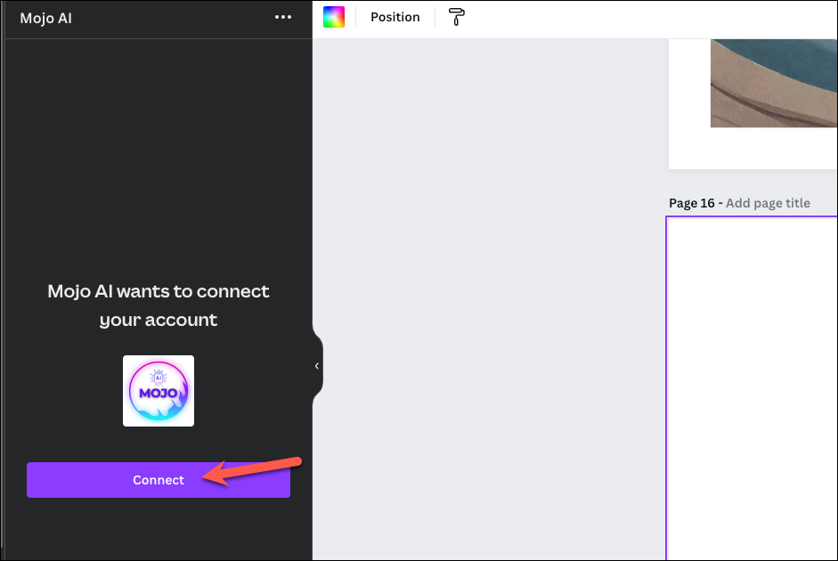The height and width of the screenshot is (561, 838).
Task: Click the Page 16 label
Action: [x=692, y=203]
